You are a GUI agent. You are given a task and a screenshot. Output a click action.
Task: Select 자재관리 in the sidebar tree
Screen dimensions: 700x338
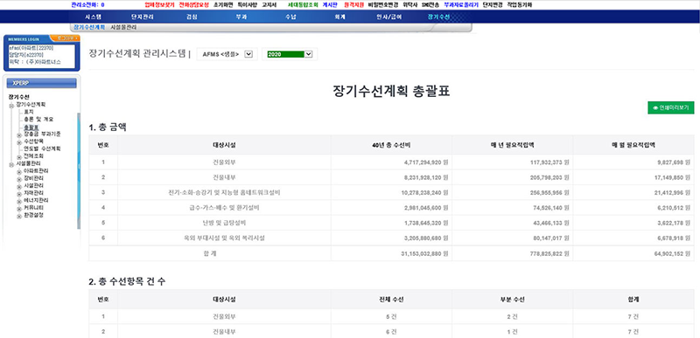[x=33, y=193]
